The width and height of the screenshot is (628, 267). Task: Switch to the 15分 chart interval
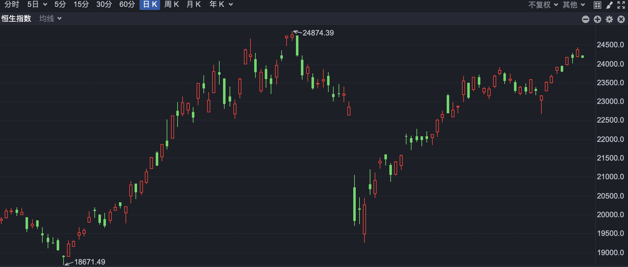point(81,4)
